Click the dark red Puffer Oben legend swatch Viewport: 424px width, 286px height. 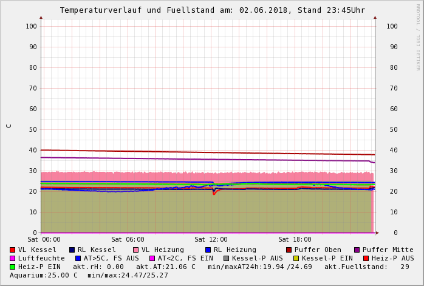coord(289,250)
